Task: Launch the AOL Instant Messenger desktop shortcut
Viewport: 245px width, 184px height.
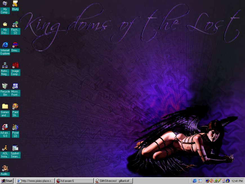Action: pos(5,148)
